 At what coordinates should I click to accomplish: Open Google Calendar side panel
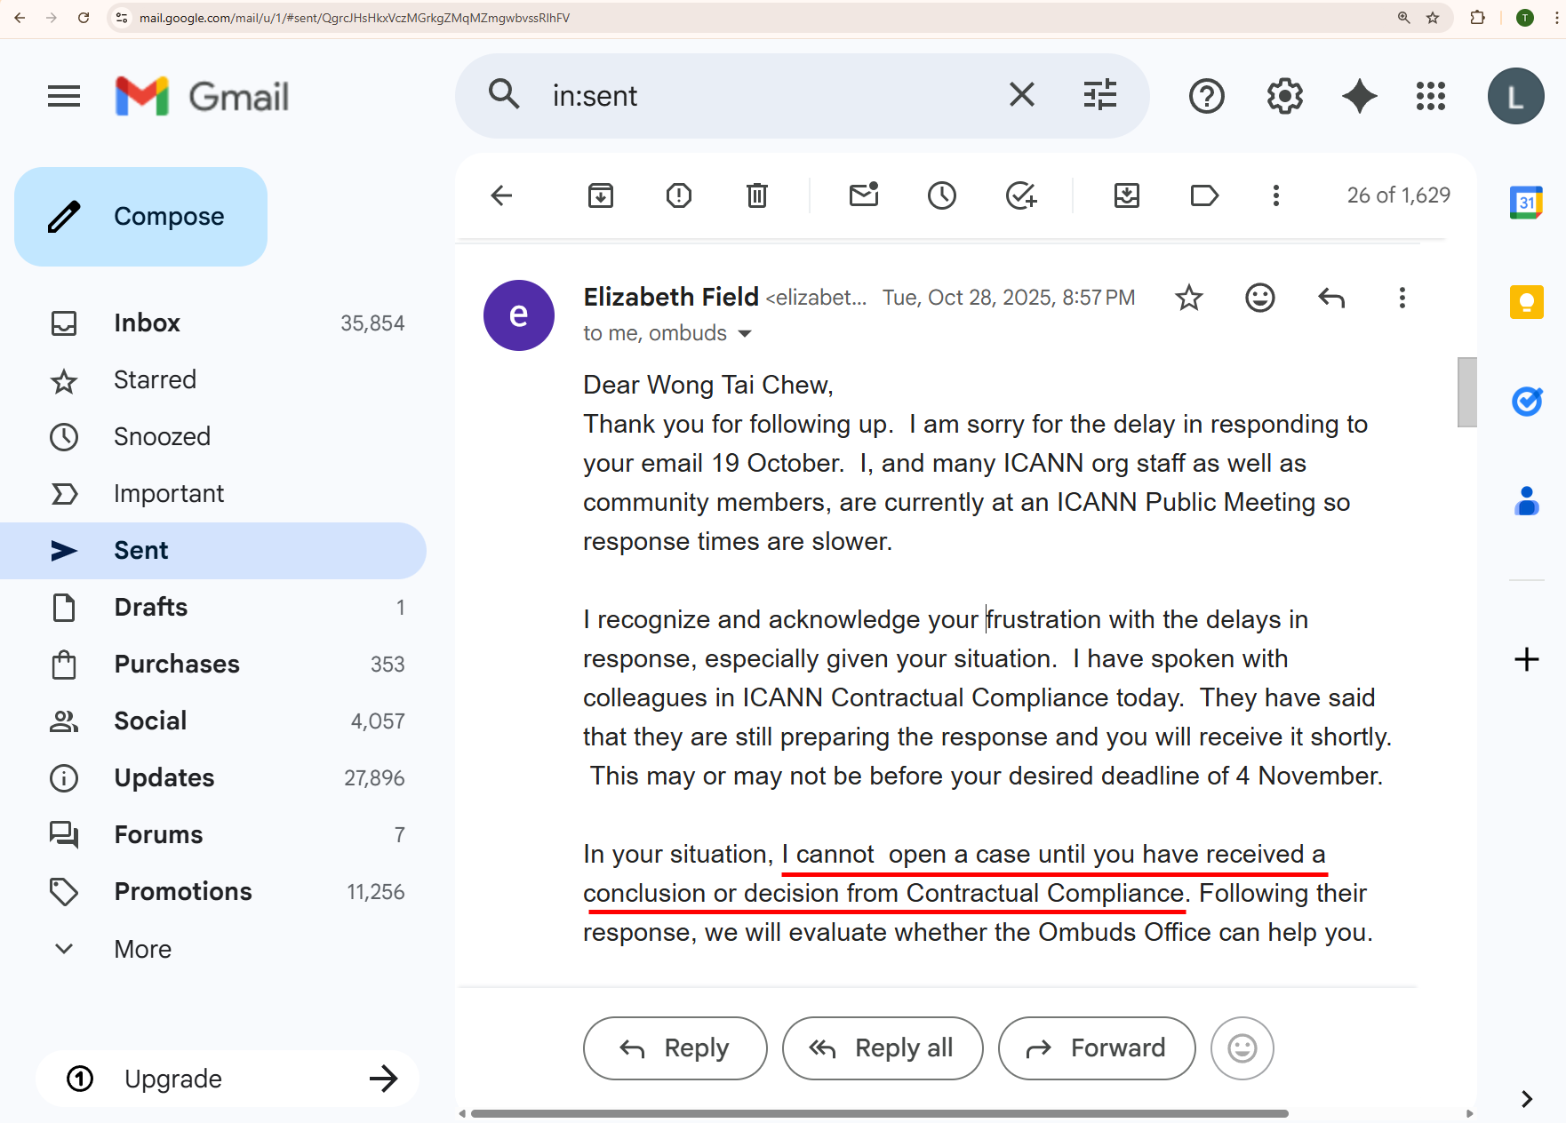(1527, 203)
